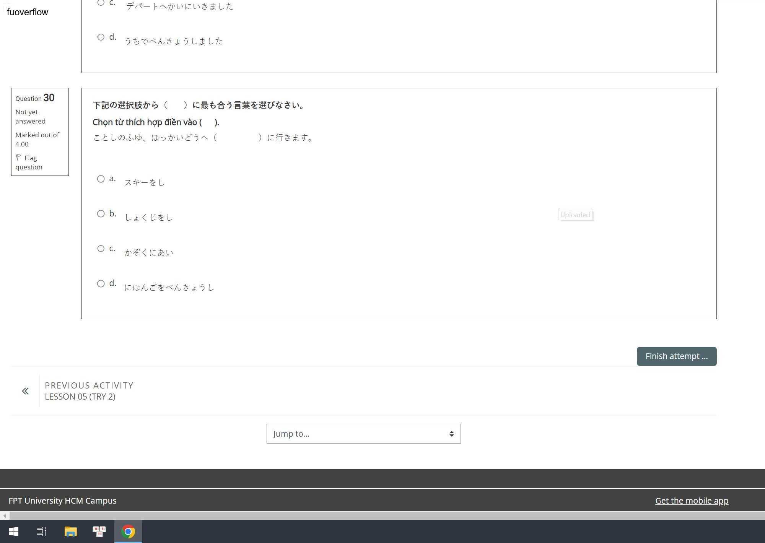This screenshot has height=543, width=765.
Task: Click Finish attempt button
Action: (676, 356)
